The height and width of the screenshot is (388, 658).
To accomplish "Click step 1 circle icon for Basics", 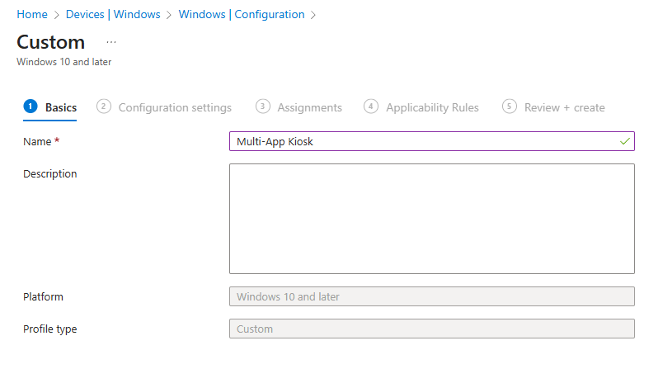I will 31,106.
